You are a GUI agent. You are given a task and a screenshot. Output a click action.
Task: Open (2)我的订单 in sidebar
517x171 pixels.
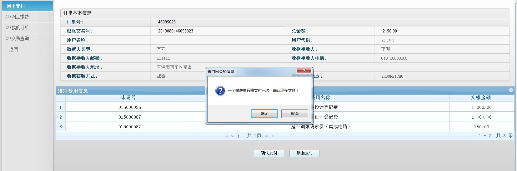click(x=18, y=27)
